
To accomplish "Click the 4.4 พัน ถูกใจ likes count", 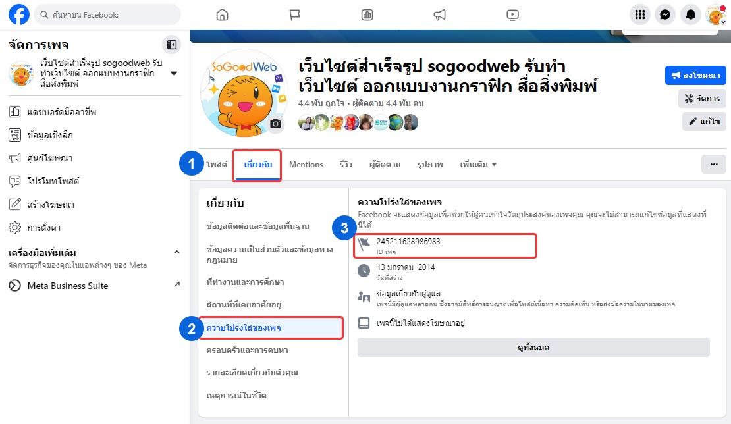I will coord(321,103).
